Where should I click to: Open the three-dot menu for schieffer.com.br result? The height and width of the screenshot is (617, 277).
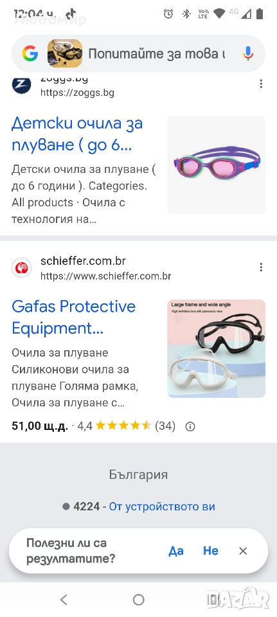tap(261, 267)
